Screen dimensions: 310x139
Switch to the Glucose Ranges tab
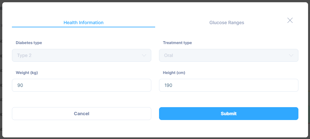227,23
